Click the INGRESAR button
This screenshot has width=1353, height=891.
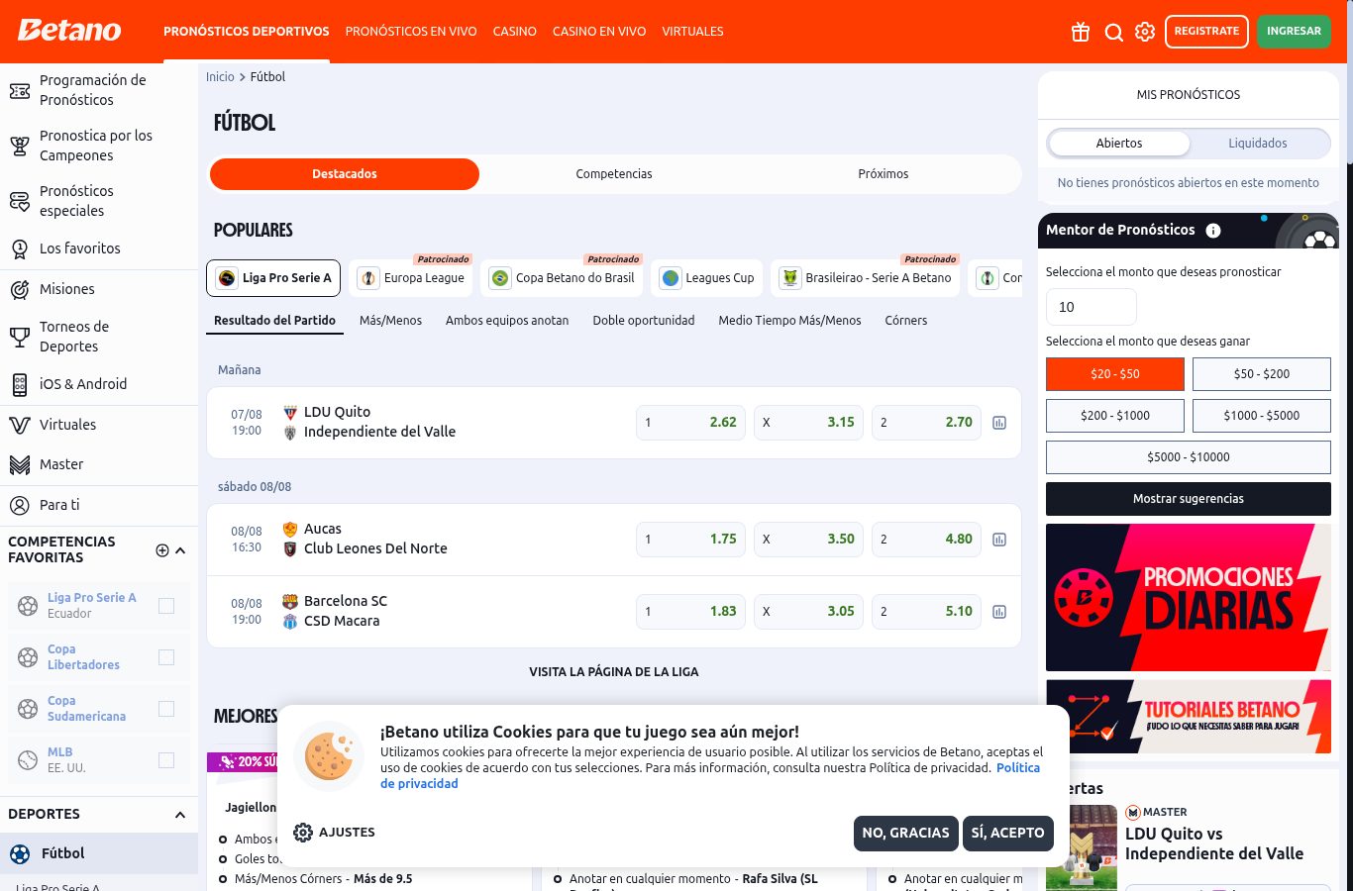coord(1294,32)
